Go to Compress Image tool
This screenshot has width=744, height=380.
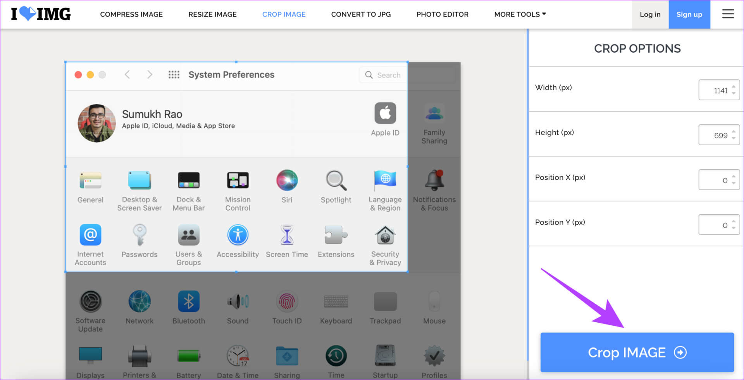coord(131,14)
